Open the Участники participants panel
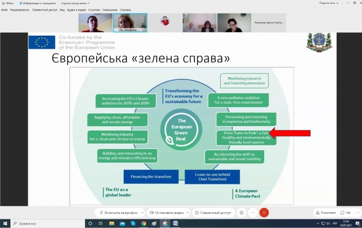362x228 pixels. (x=326, y=213)
